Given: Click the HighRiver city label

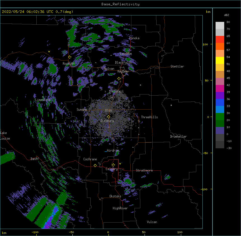Looking at the screenshot, I should tap(120, 208).
